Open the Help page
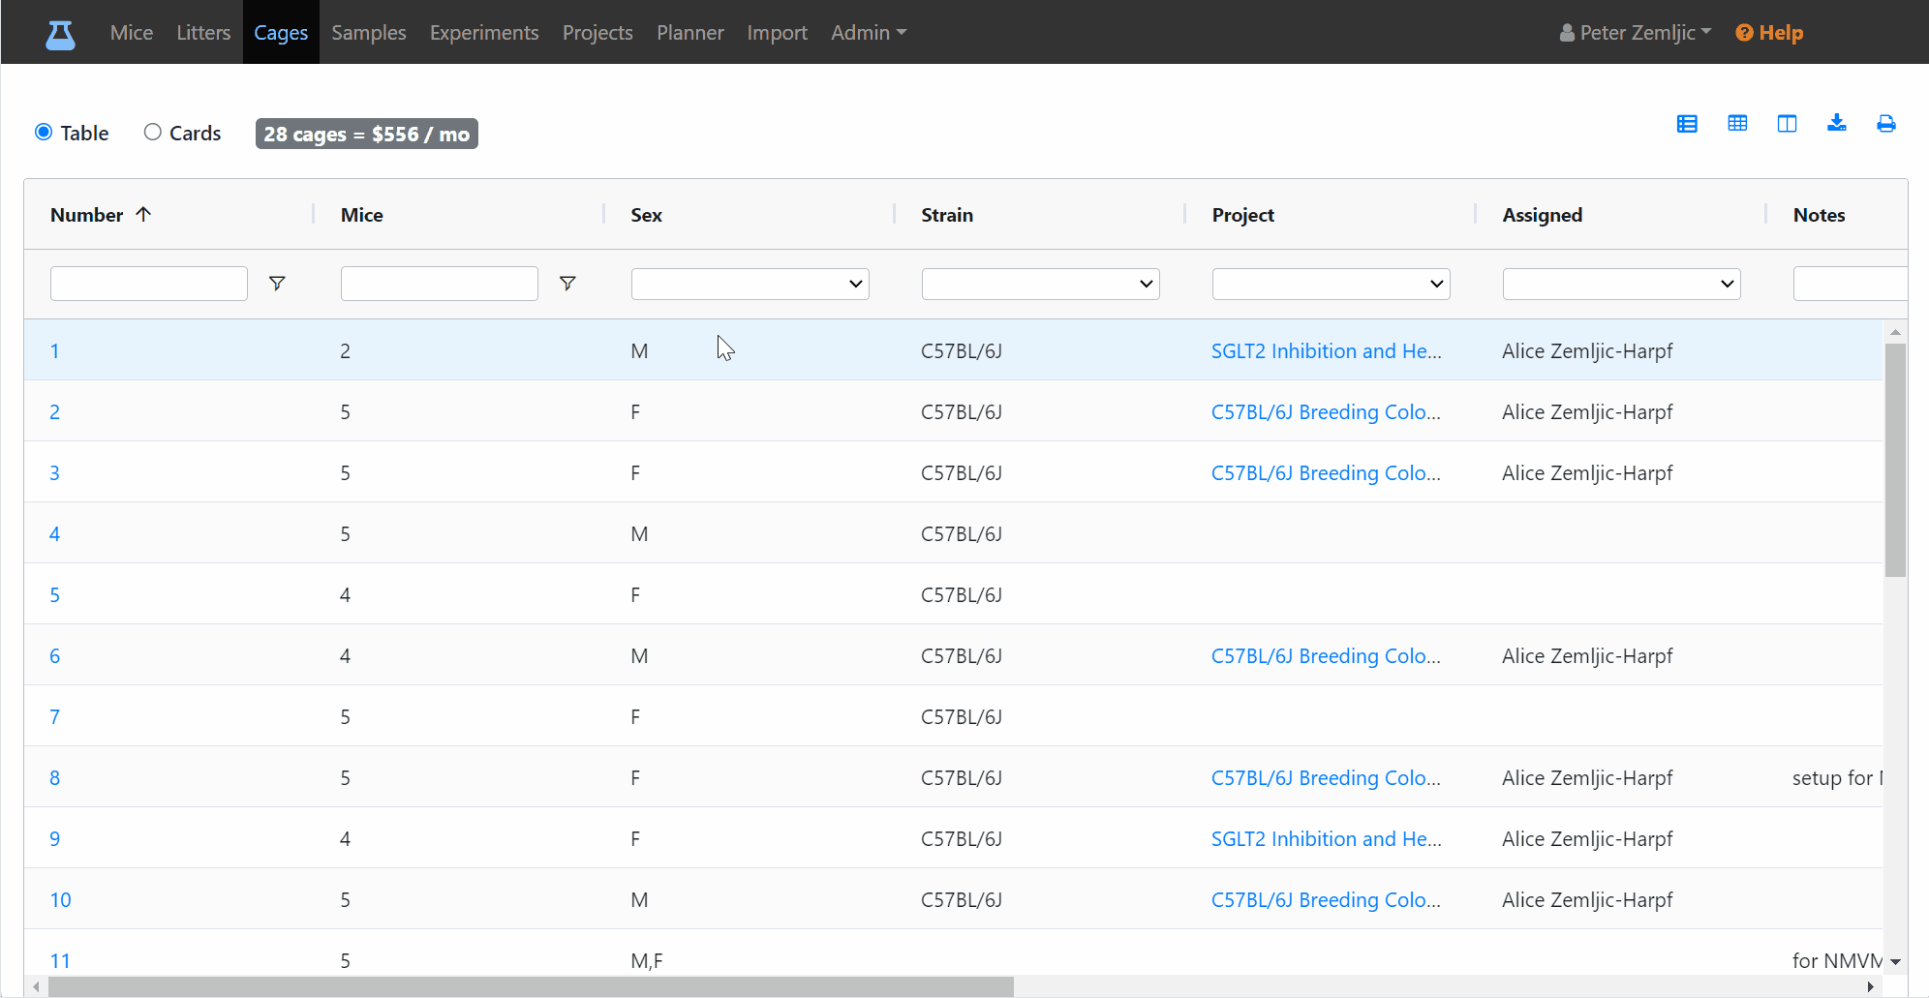Viewport: 1929px width, 998px height. click(1769, 33)
